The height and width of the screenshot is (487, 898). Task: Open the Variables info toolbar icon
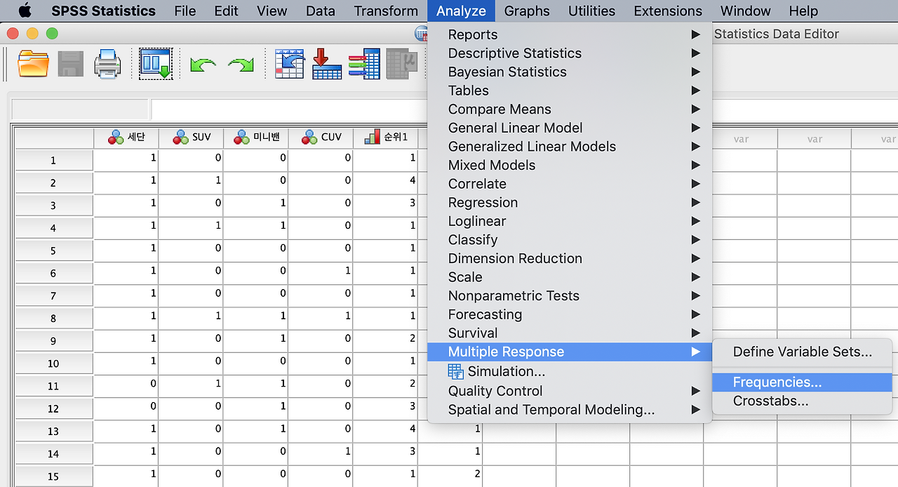pyautogui.click(x=364, y=64)
